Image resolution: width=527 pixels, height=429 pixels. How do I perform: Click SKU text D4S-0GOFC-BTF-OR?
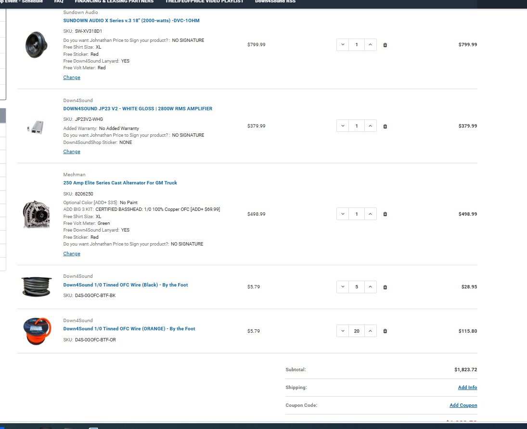[95, 339]
